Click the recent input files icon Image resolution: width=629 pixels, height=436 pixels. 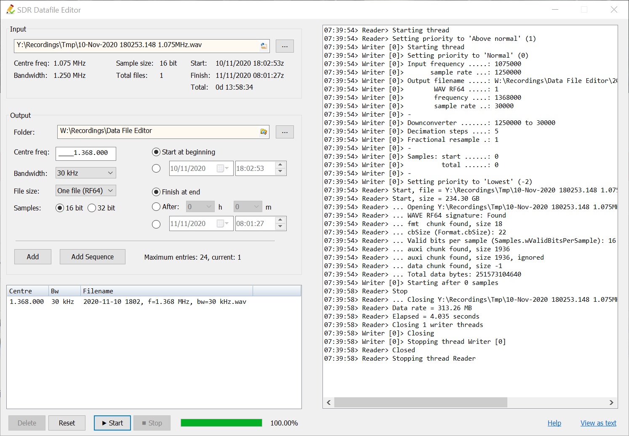click(264, 46)
